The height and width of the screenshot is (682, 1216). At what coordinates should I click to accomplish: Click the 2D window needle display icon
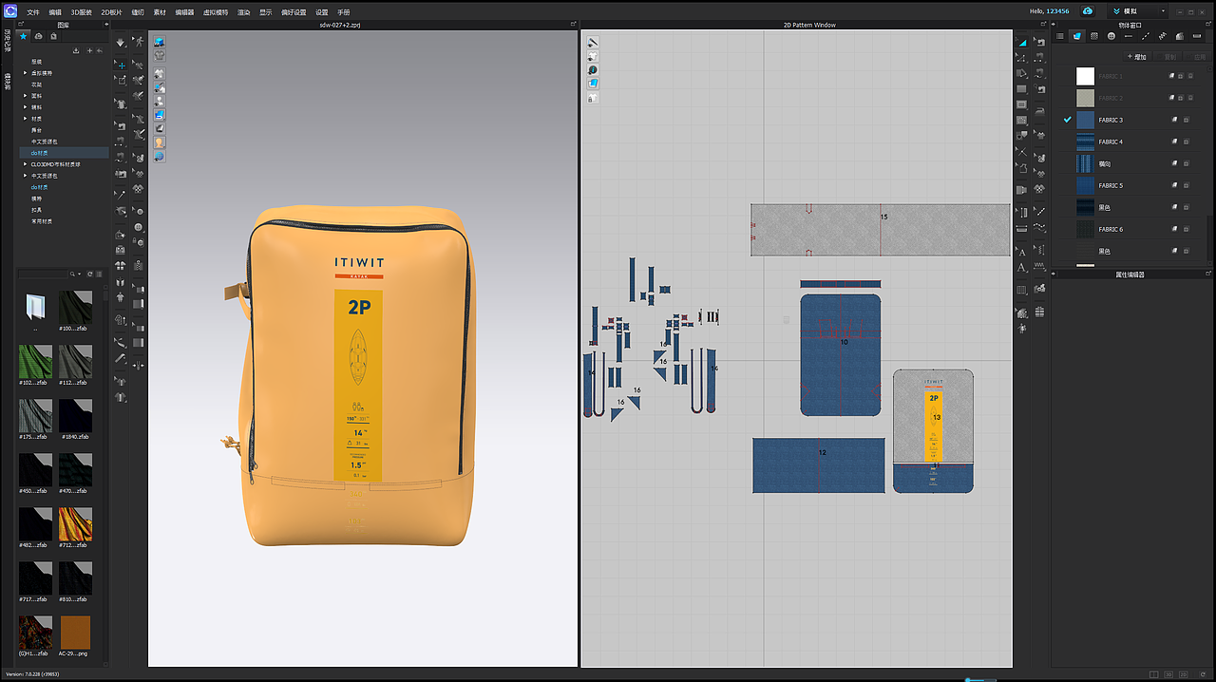593,43
